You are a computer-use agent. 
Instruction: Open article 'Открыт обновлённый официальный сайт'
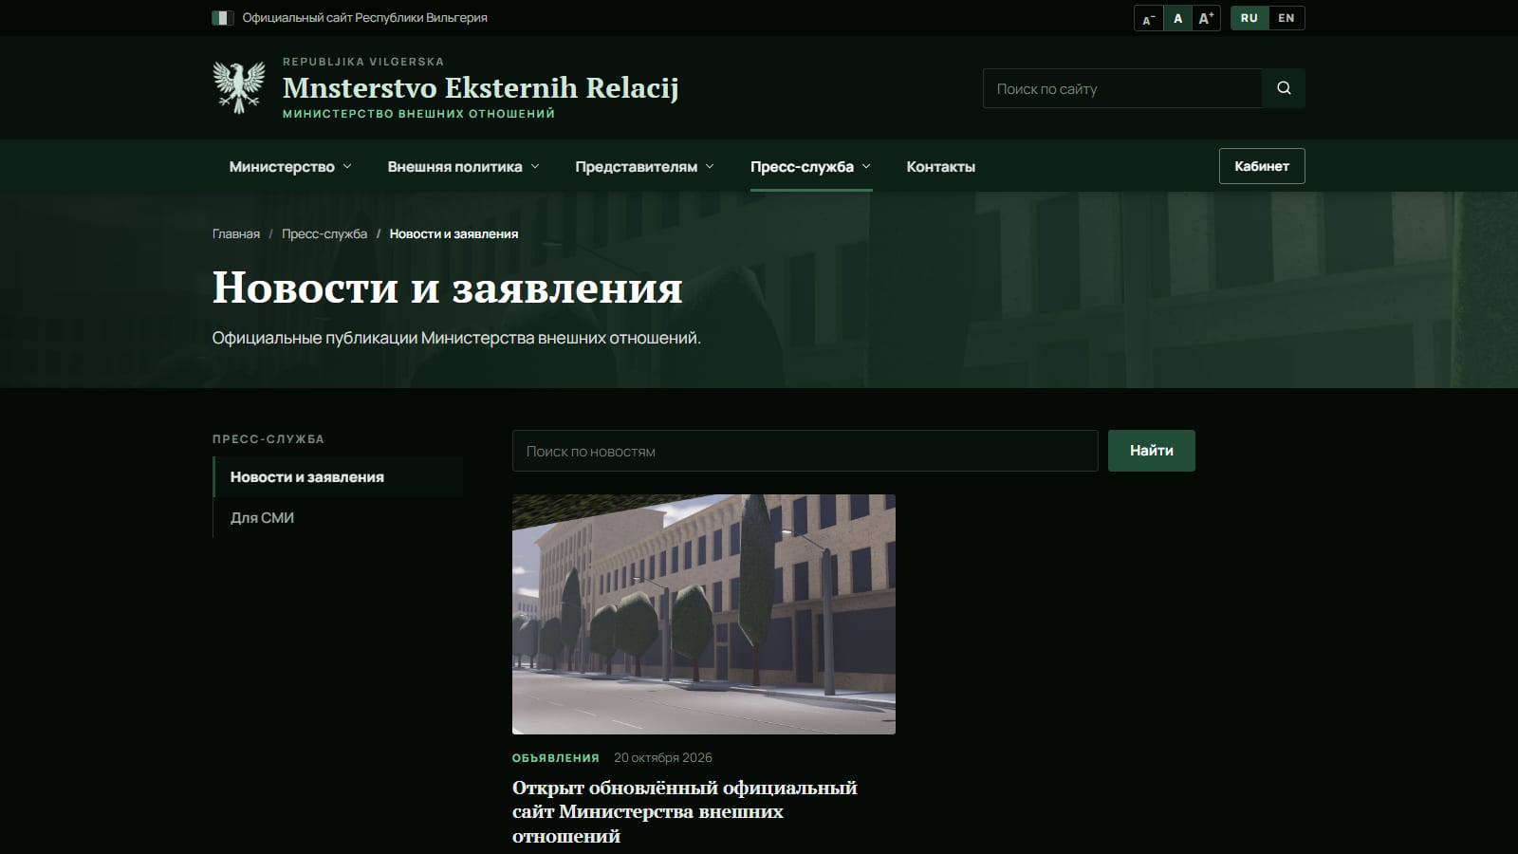pyautogui.click(x=684, y=811)
